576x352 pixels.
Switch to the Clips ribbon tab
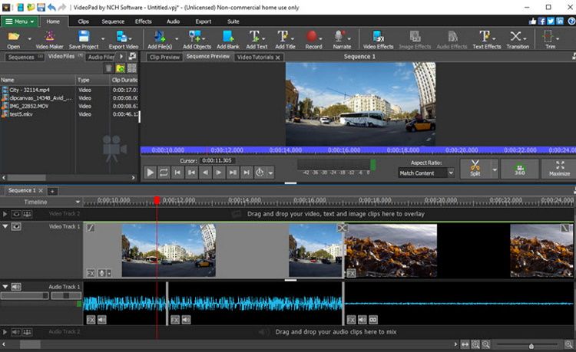point(84,21)
